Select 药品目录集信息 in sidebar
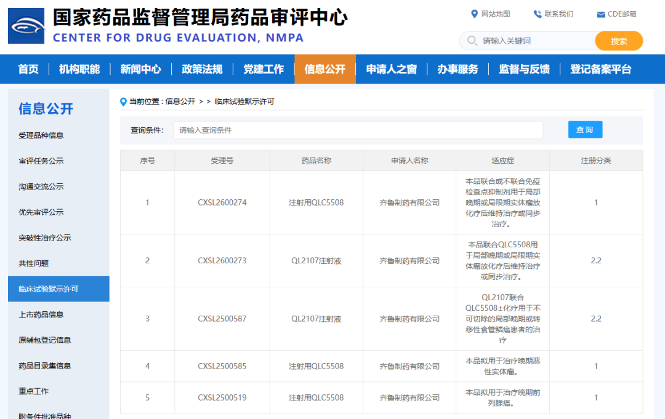 [44, 365]
